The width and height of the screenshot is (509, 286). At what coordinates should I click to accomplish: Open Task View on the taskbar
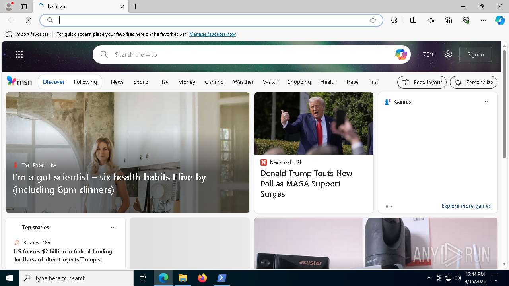pyautogui.click(x=143, y=278)
